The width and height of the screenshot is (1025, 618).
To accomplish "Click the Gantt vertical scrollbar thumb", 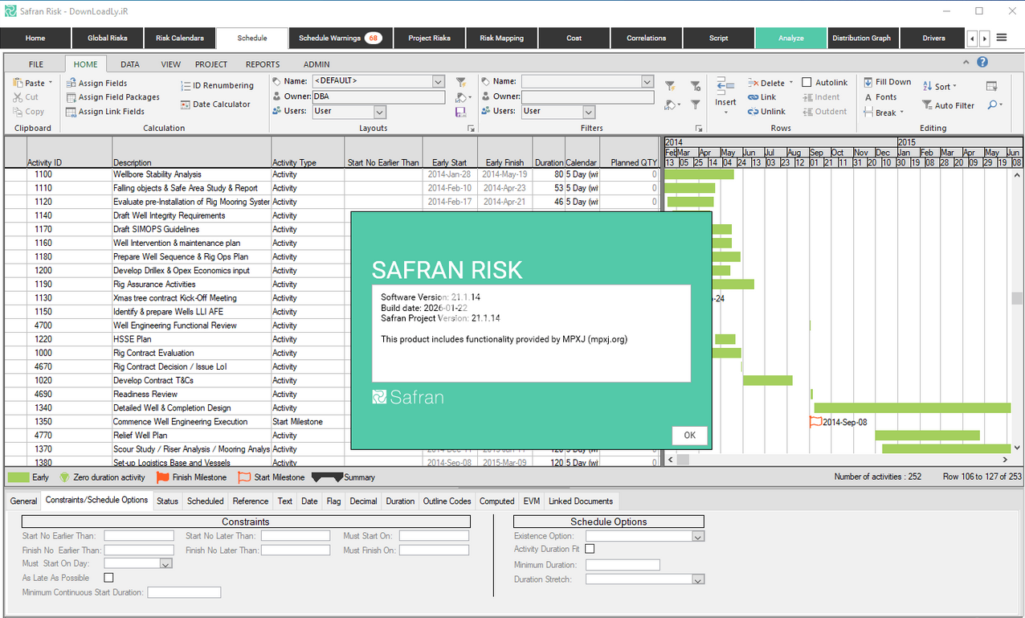I will point(1017,298).
